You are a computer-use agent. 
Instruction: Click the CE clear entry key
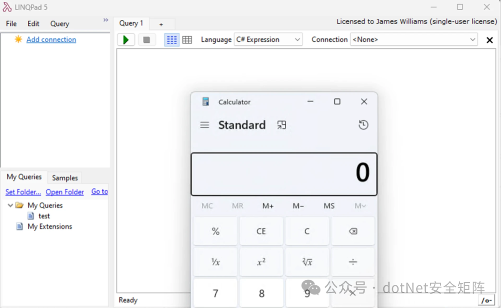(261, 231)
